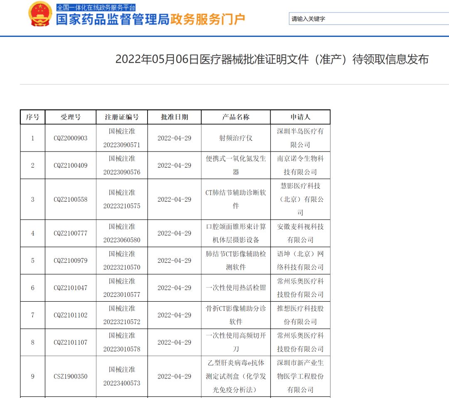Viewport: 449px width, 398px height.
Task: Select product CT肺结节辅助诊断软件
Action: pyautogui.click(x=236, y=199)
